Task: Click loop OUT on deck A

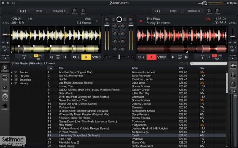Action: pos(41,56)
